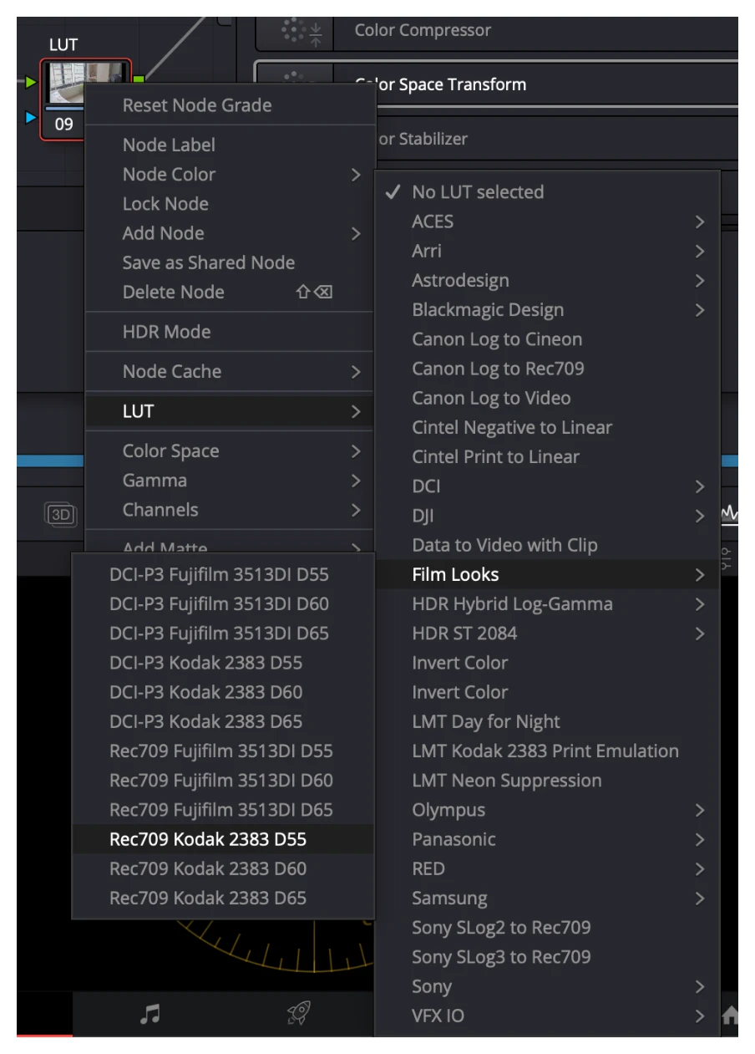Apply DCI-P3 Fujifilm 3513DI D55
Screen dimensions: 755x1054
[x=223, y=574]
